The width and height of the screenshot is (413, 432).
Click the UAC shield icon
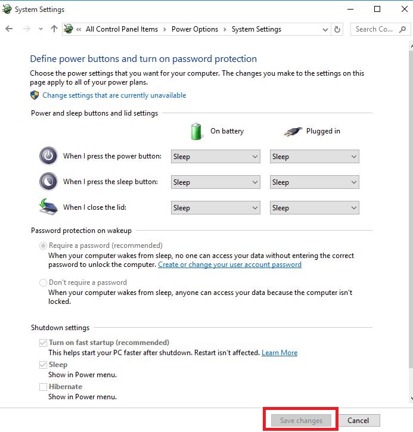pos(35,95)
